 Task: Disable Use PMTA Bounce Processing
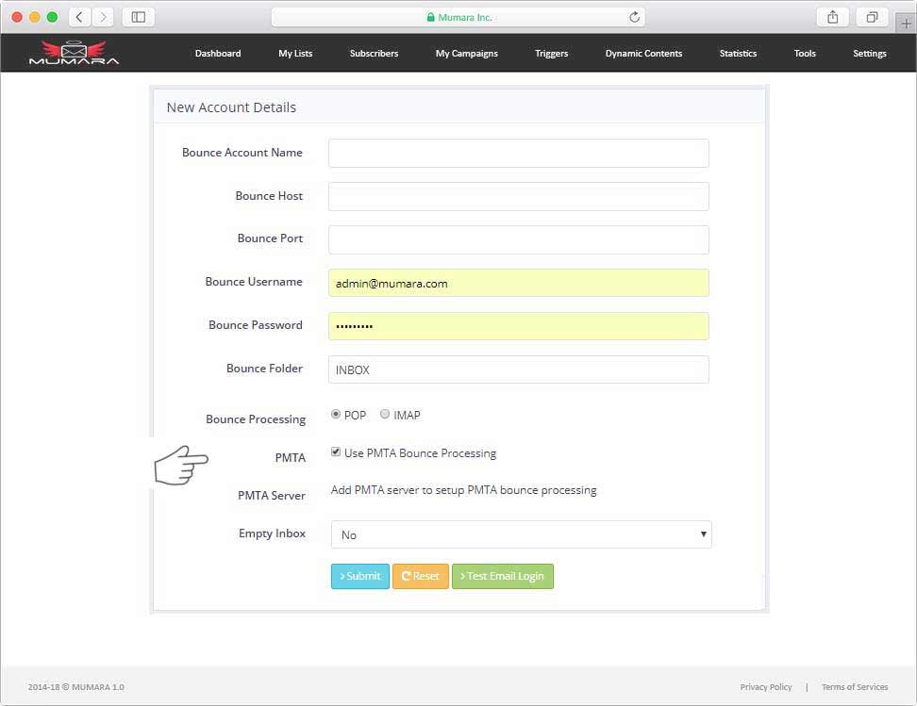pyautogui.click(x=336, y=452)
